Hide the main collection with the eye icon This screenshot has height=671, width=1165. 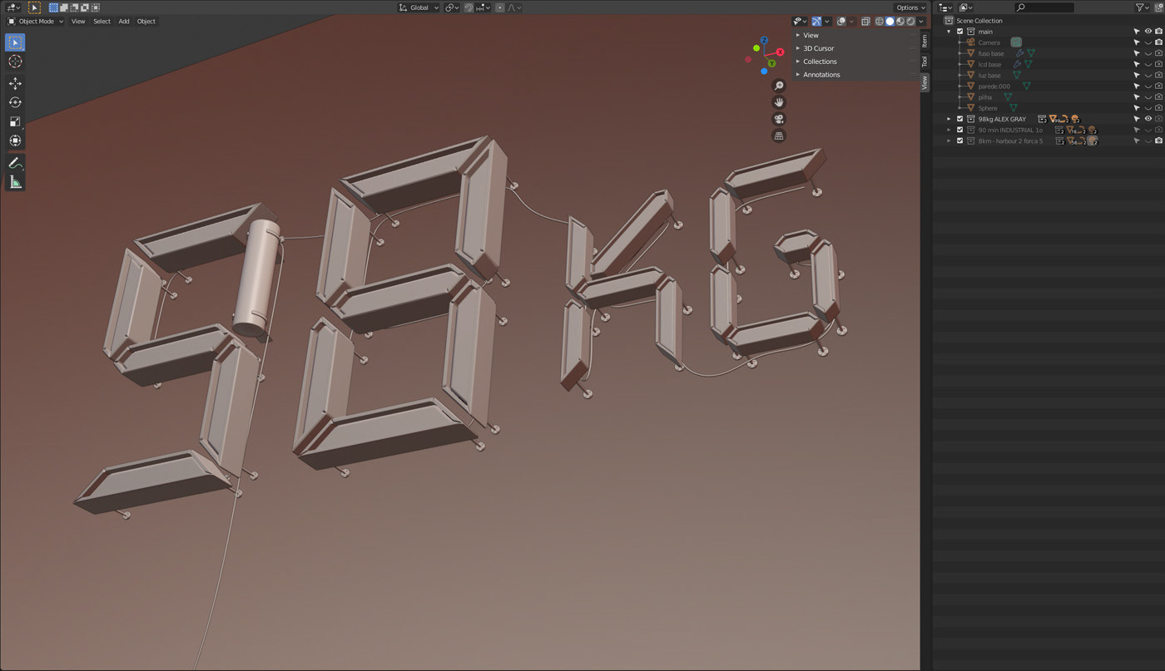pyautogui.click(x=1148, y=32)
